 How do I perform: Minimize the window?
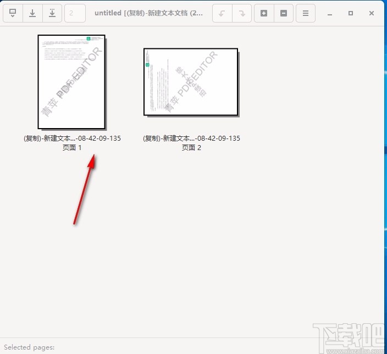(x=329, y=13)
